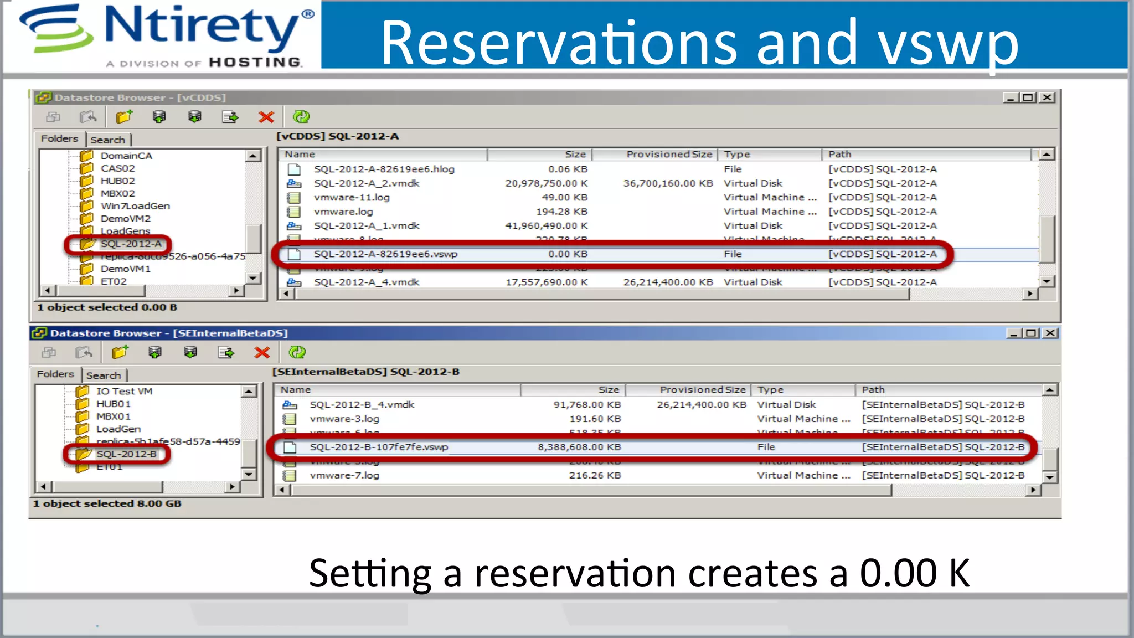Sort by Size column in vCDDS file list
This screenshot has width=1134, height=638.
click(539, 155)
